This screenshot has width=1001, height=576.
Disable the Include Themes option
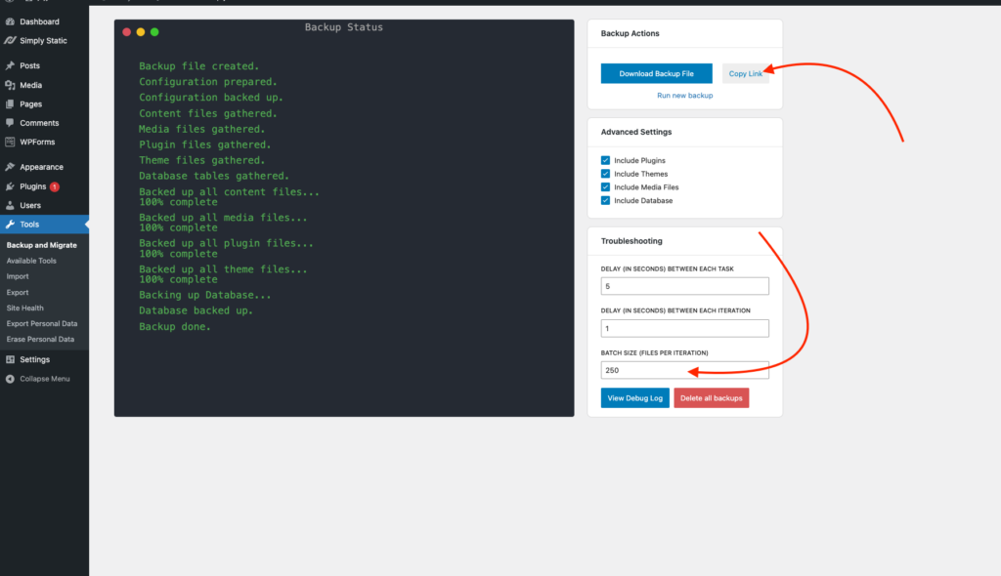click(605, 173)
